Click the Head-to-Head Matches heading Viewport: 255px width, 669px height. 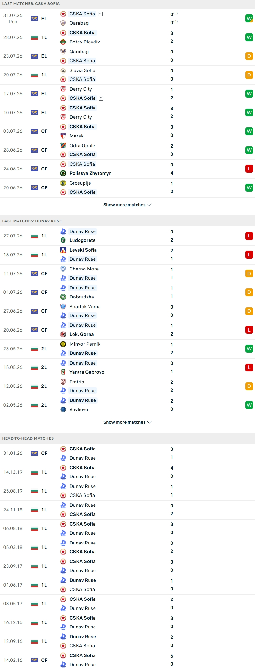tap(28, 438)
